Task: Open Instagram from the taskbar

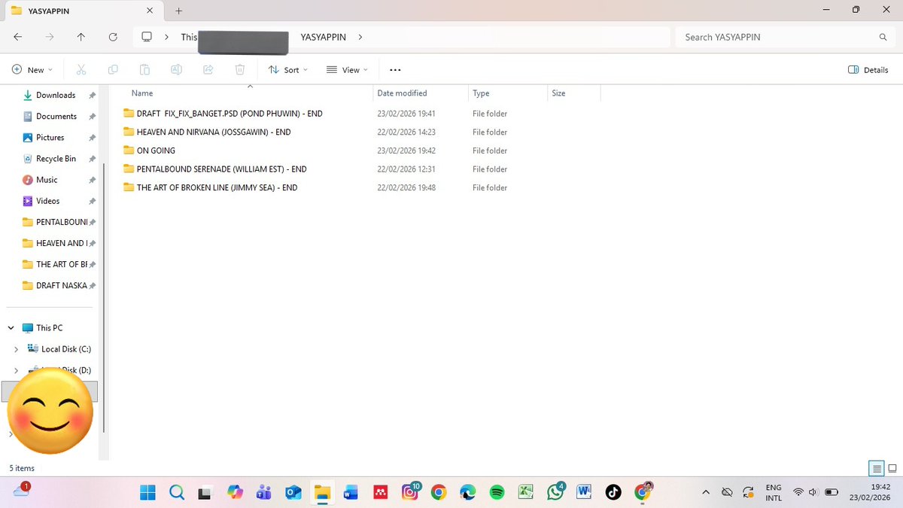Action: point(410,492)
